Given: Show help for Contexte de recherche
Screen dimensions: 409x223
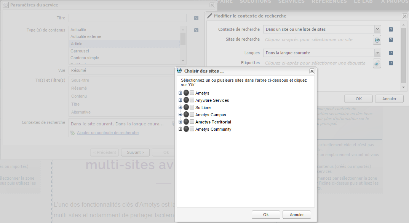Looking at the screenshot, I should coord(391,29).
